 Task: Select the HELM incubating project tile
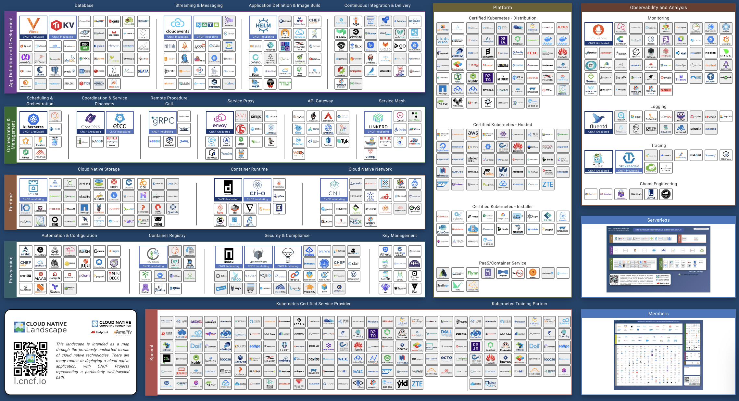263,27
